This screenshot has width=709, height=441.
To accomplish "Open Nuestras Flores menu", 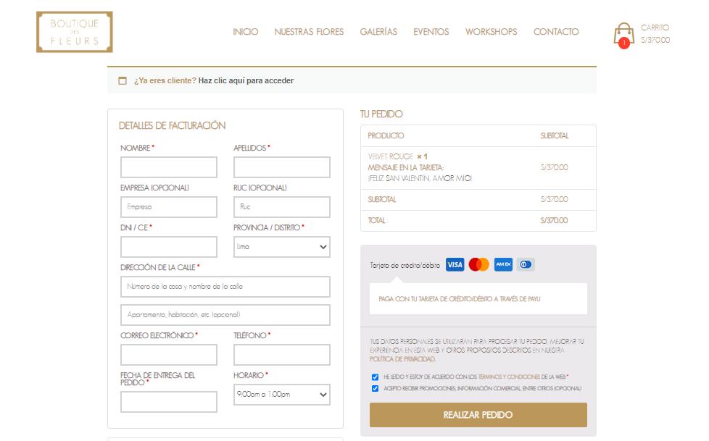I will tap(310, 32).
